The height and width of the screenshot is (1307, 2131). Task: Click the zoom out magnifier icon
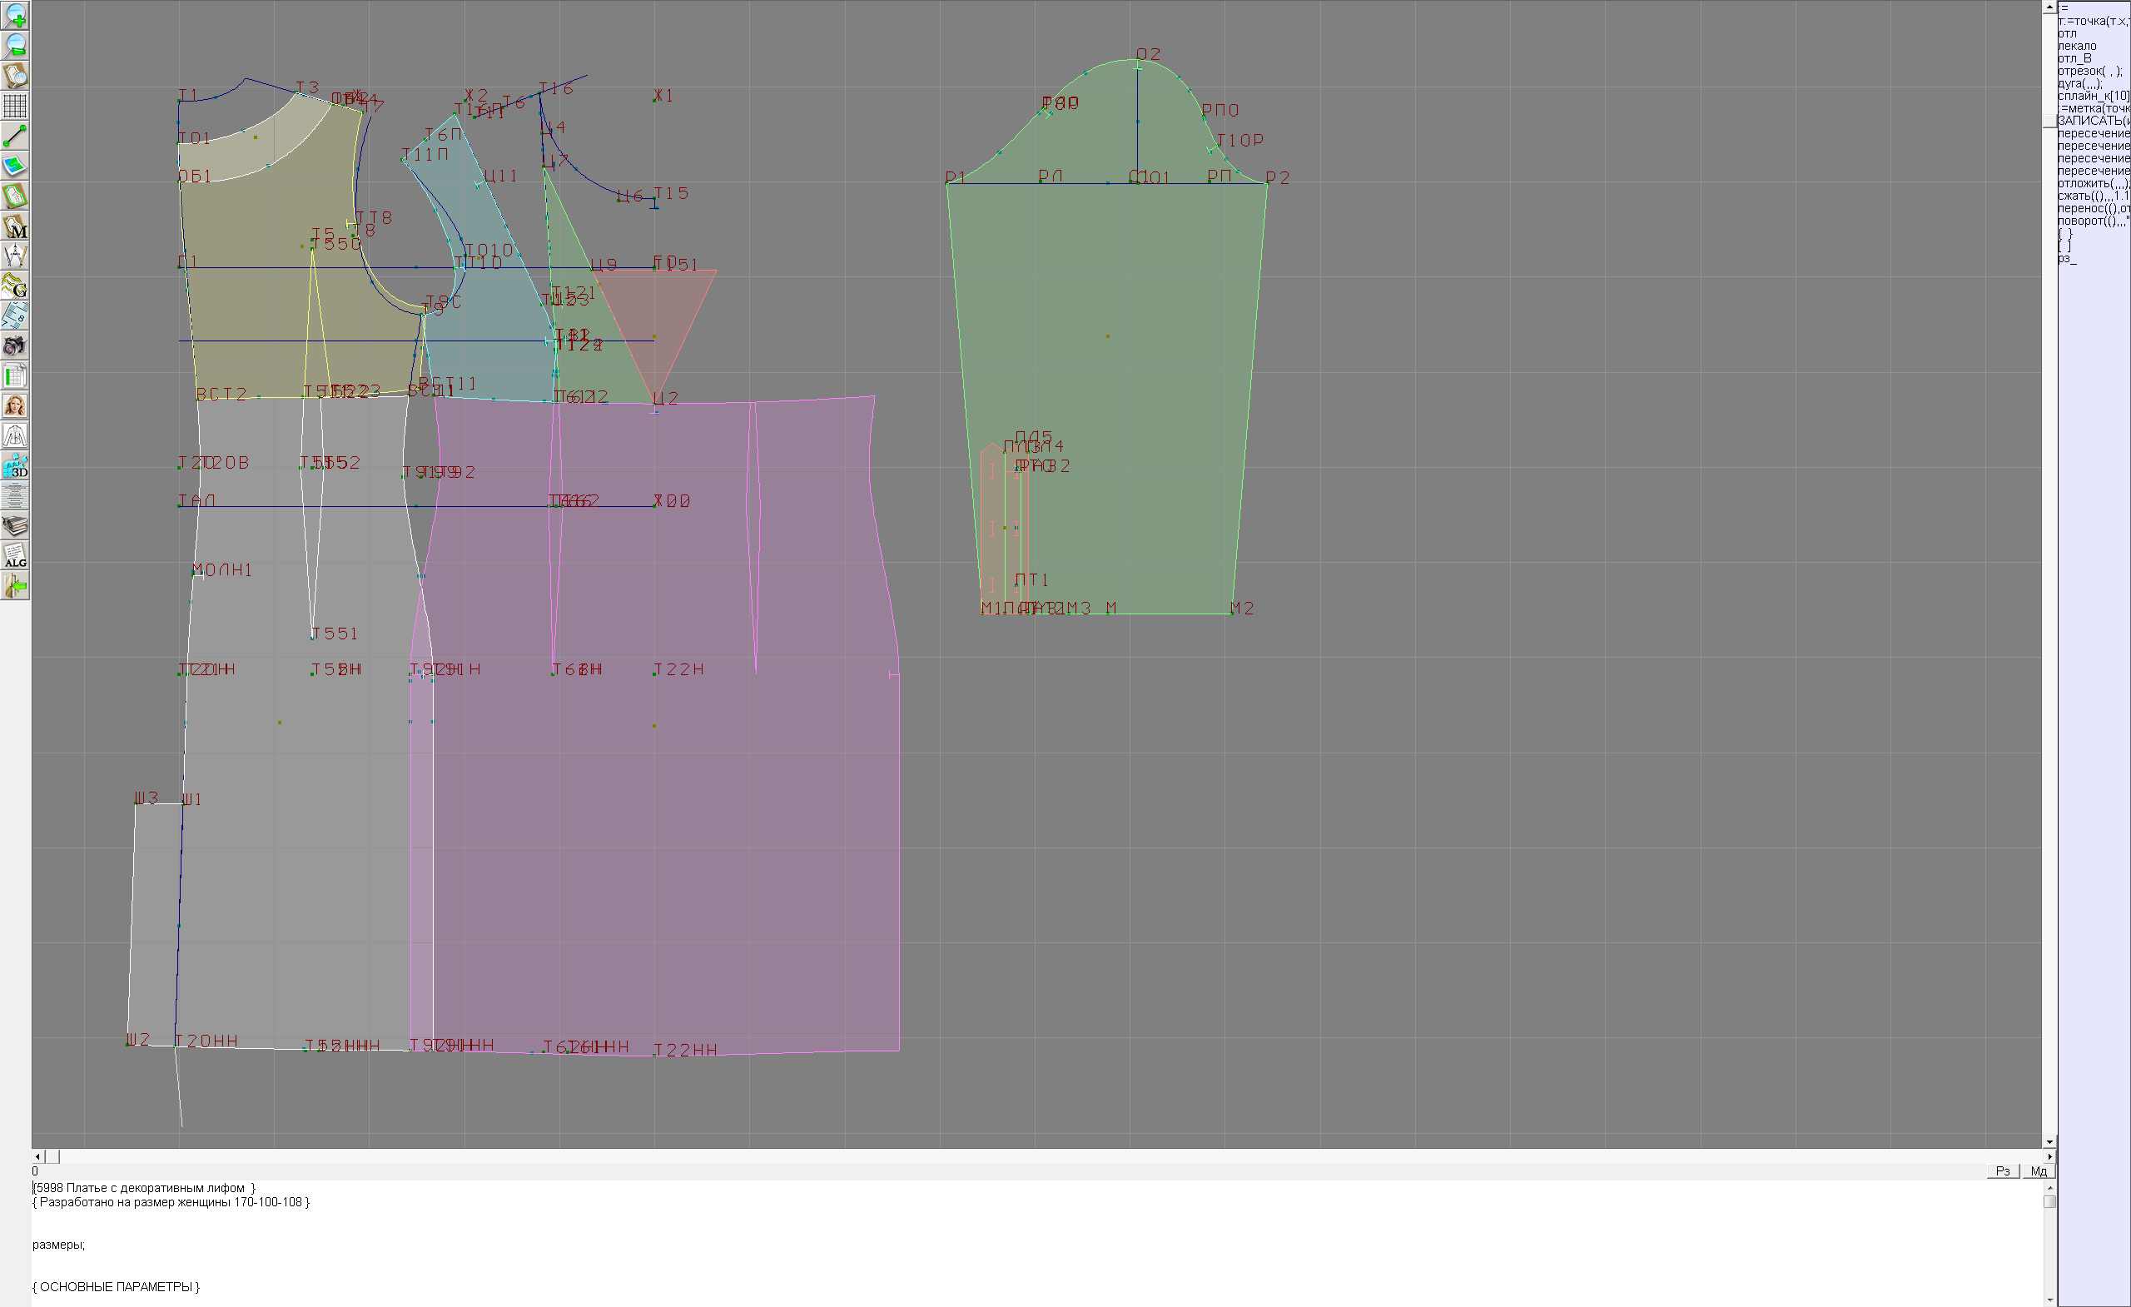pyautogui.click(x=15, y=45)
